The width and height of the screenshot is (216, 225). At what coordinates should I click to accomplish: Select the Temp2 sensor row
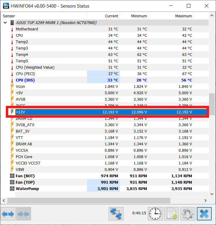click(109, 42)
